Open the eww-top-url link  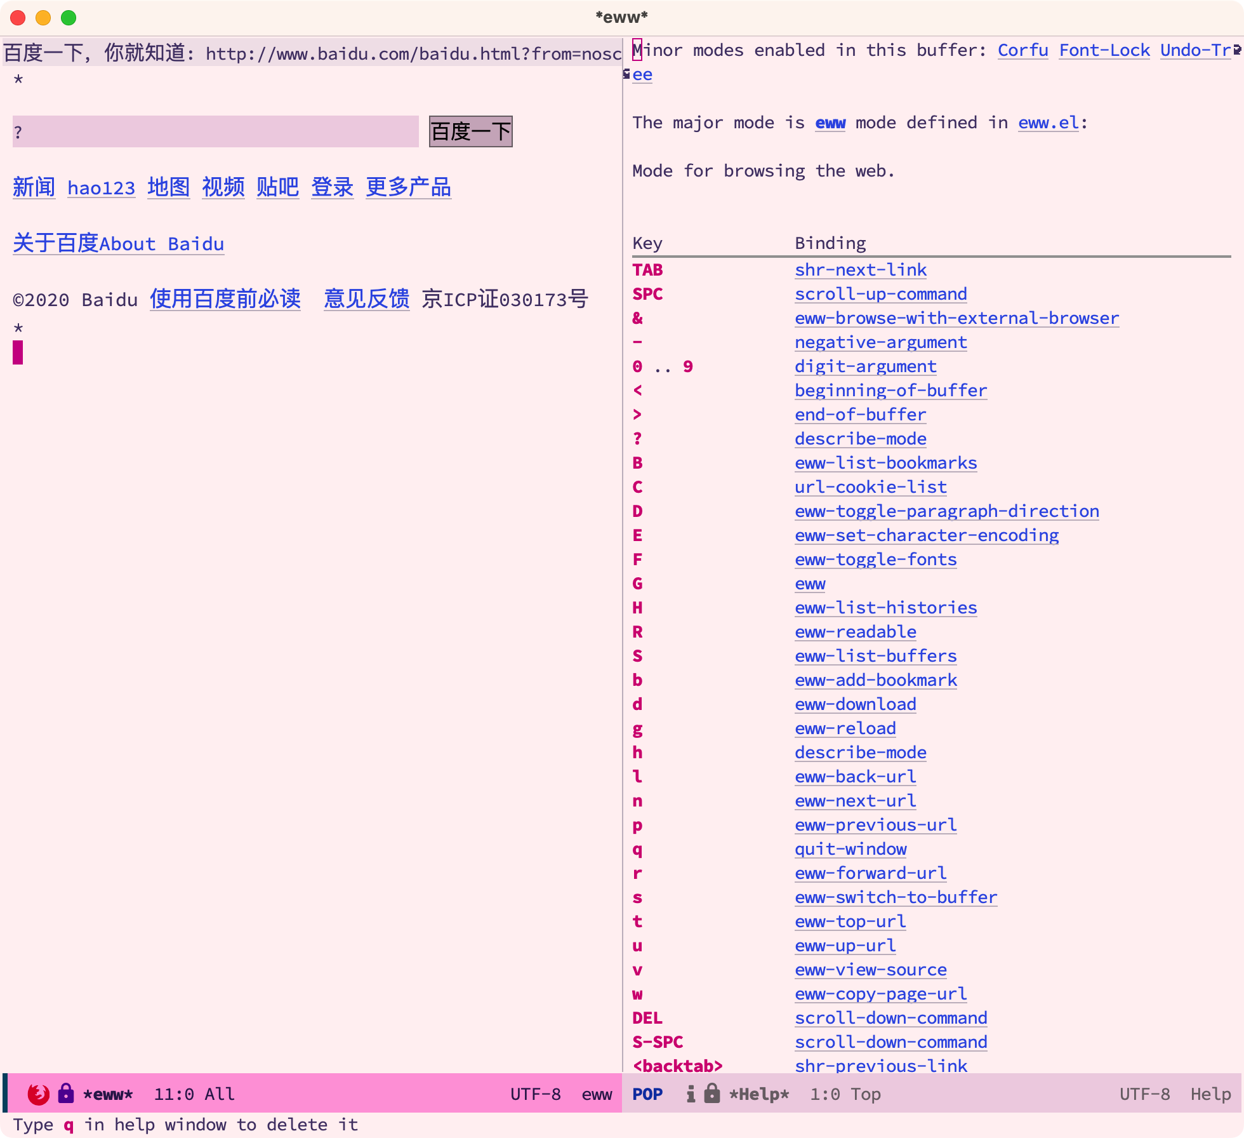(851, 921)
